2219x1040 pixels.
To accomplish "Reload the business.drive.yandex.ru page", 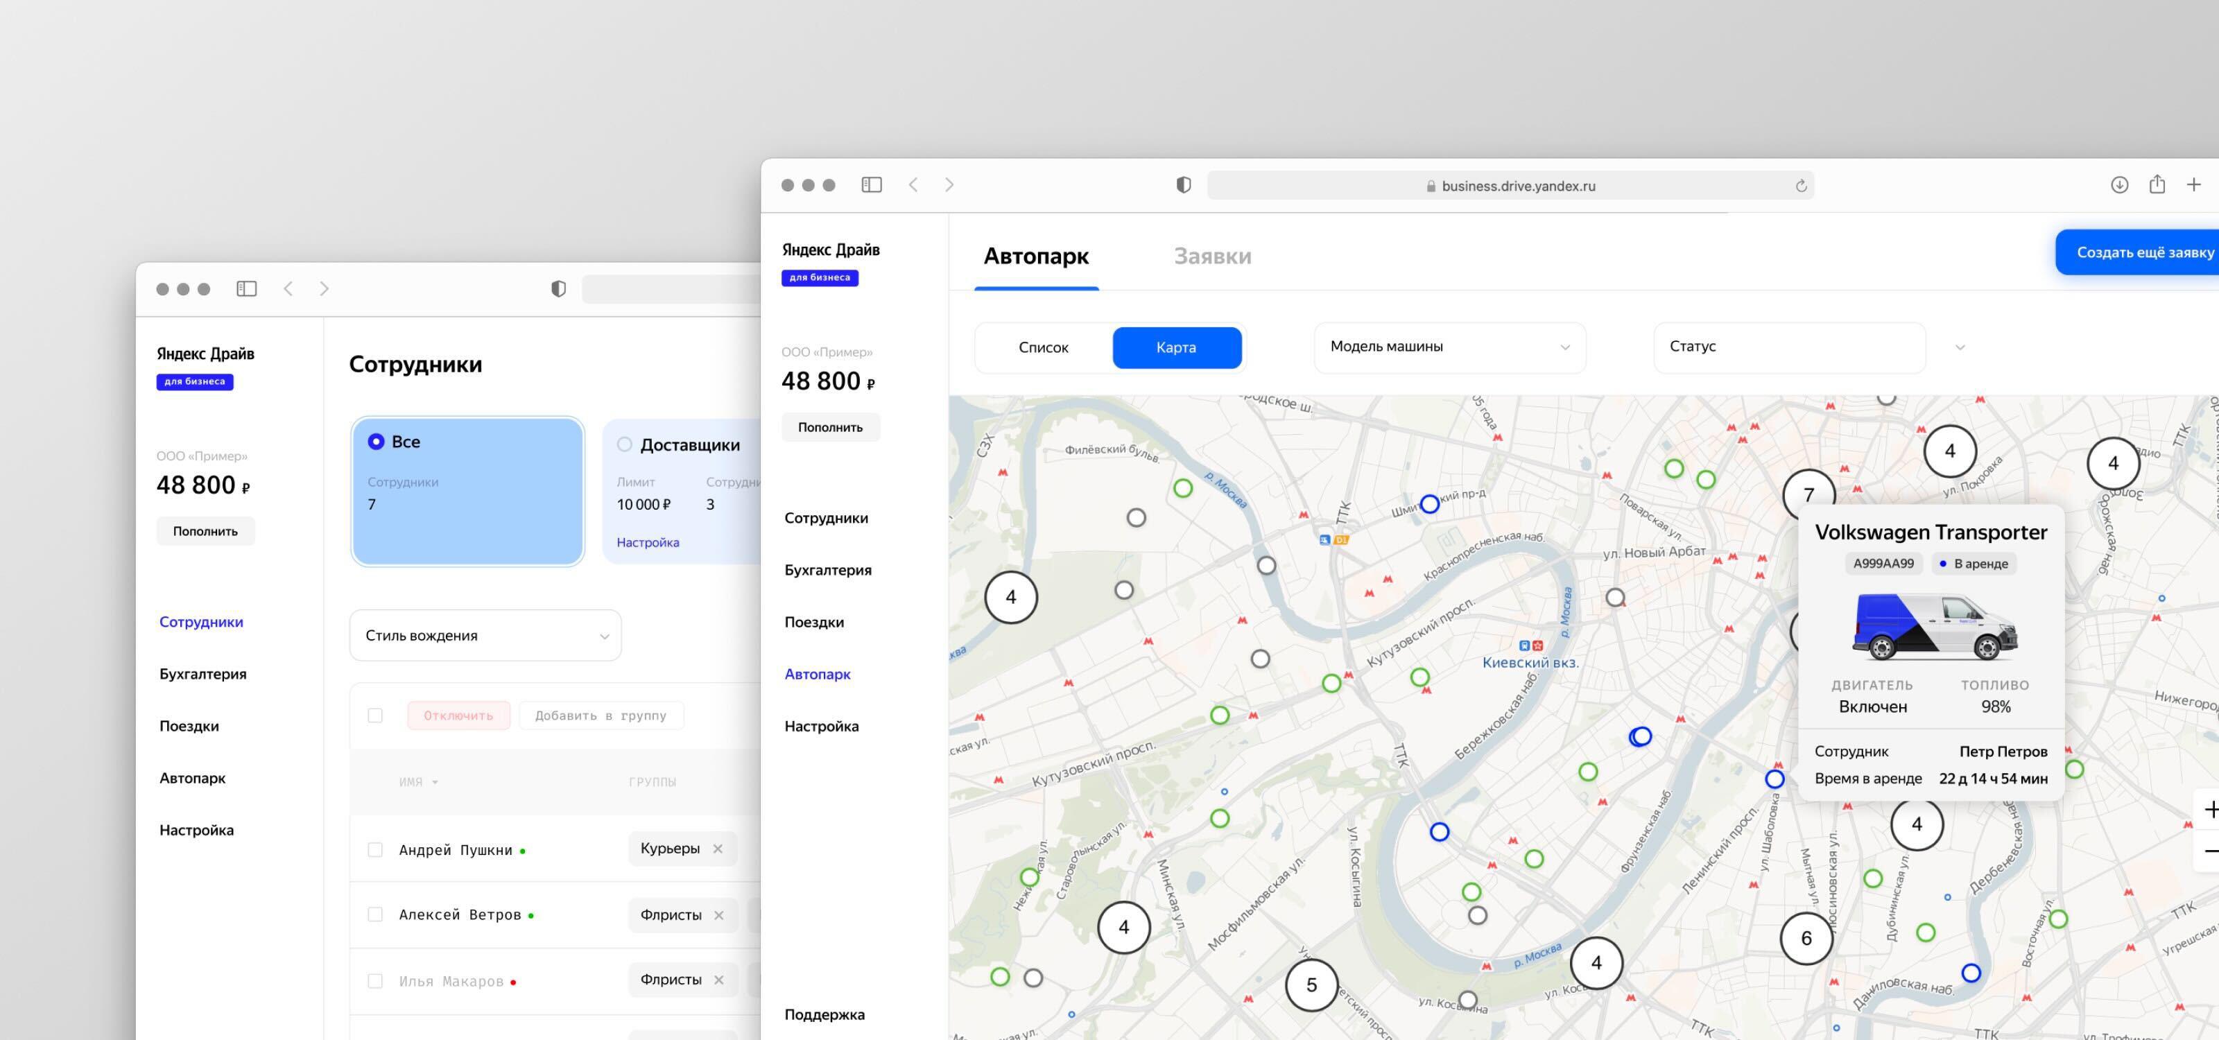I will click(1800, 186).
